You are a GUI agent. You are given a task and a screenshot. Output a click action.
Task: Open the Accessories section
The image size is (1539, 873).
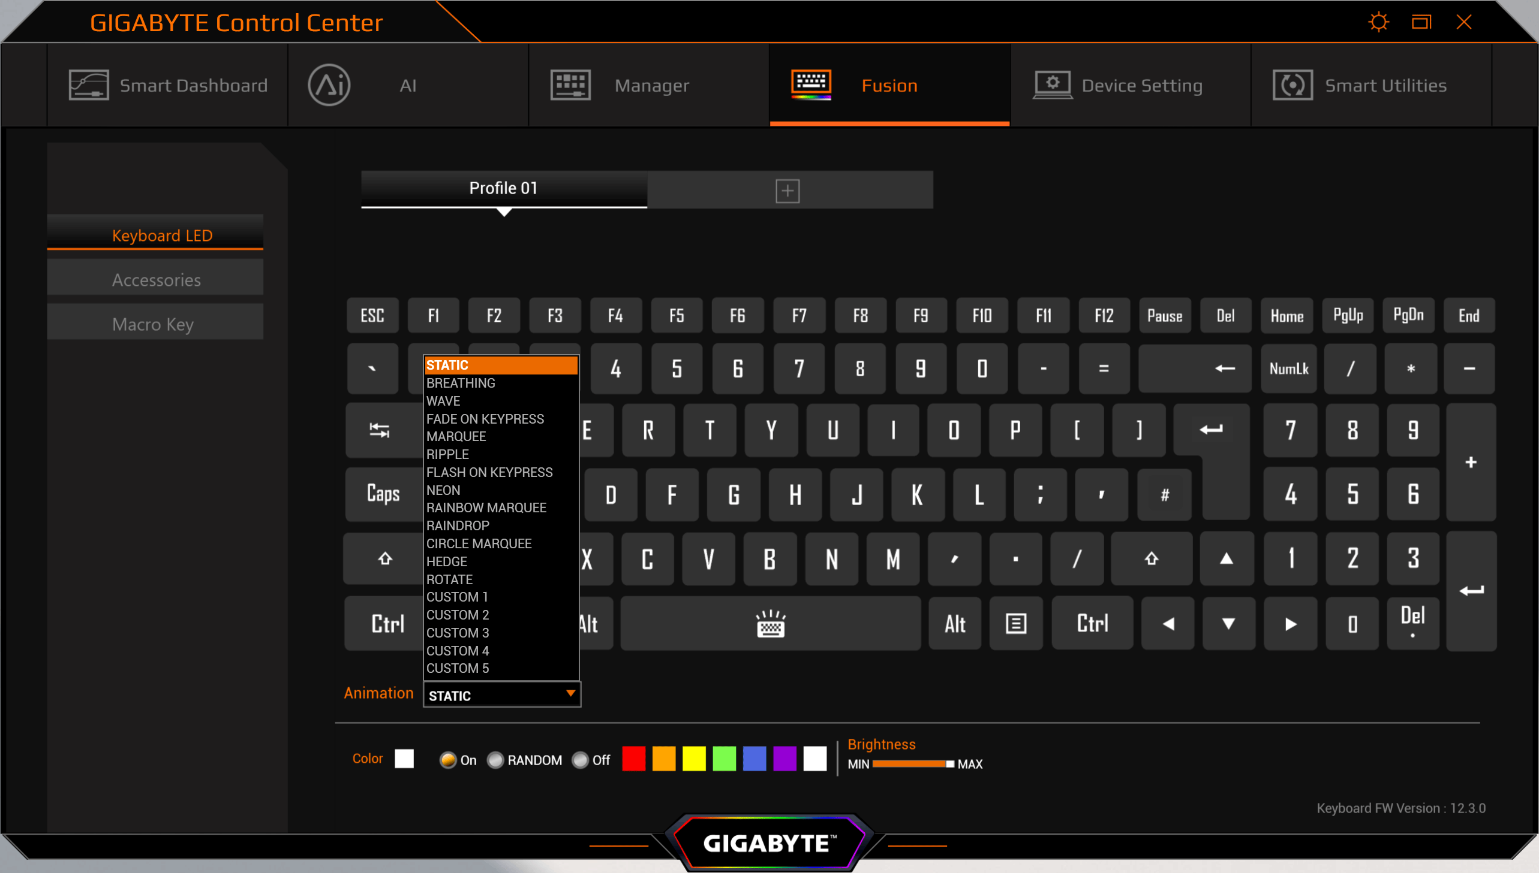pyautogui.click(x=155, y=279)
